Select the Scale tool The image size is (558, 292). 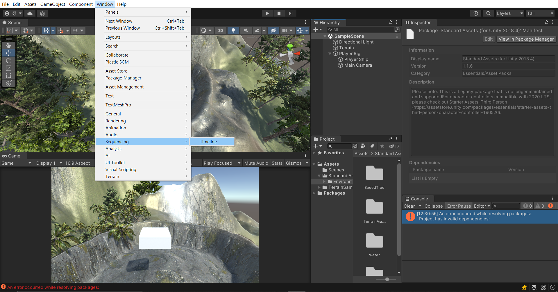(x=9, y=68)
